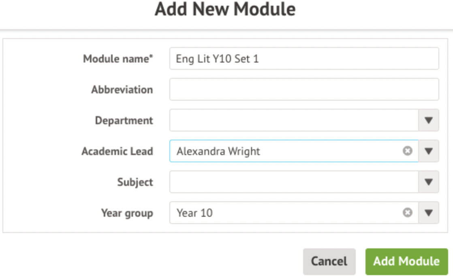
Task: Click the Module name label
Action: pyautogui.click(x=118, y=59)
